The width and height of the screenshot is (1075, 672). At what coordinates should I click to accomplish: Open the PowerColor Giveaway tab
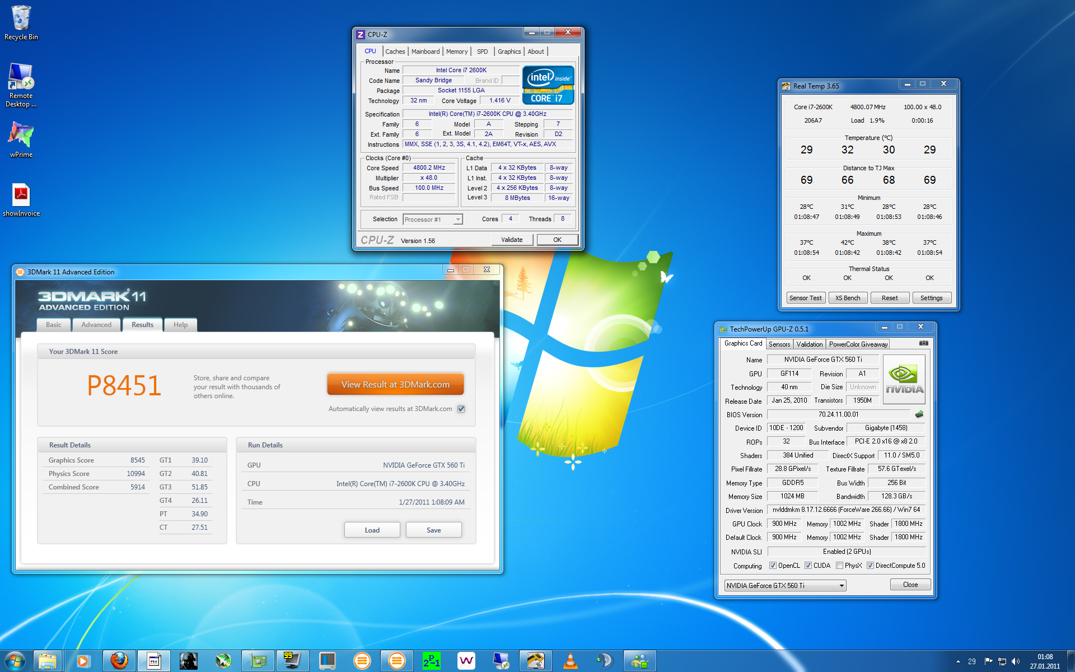pyautogui.click(x=858, y=344)
